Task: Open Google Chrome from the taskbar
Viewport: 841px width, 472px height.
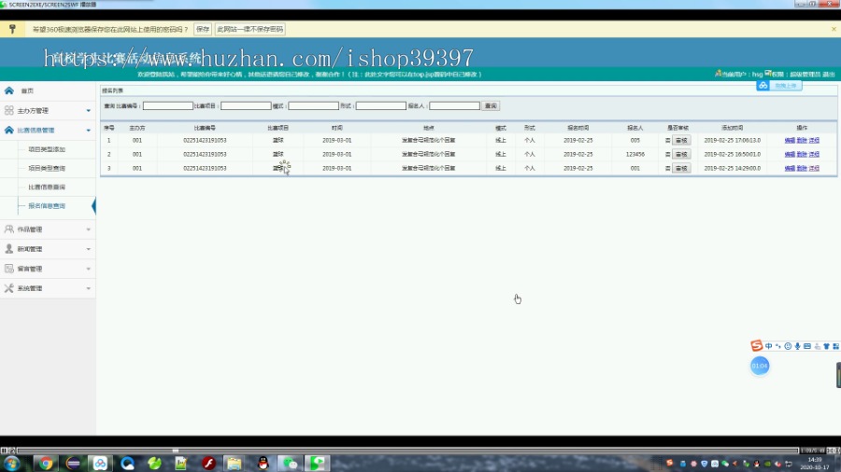Action: pyautogui.click(x=46, y=463)
